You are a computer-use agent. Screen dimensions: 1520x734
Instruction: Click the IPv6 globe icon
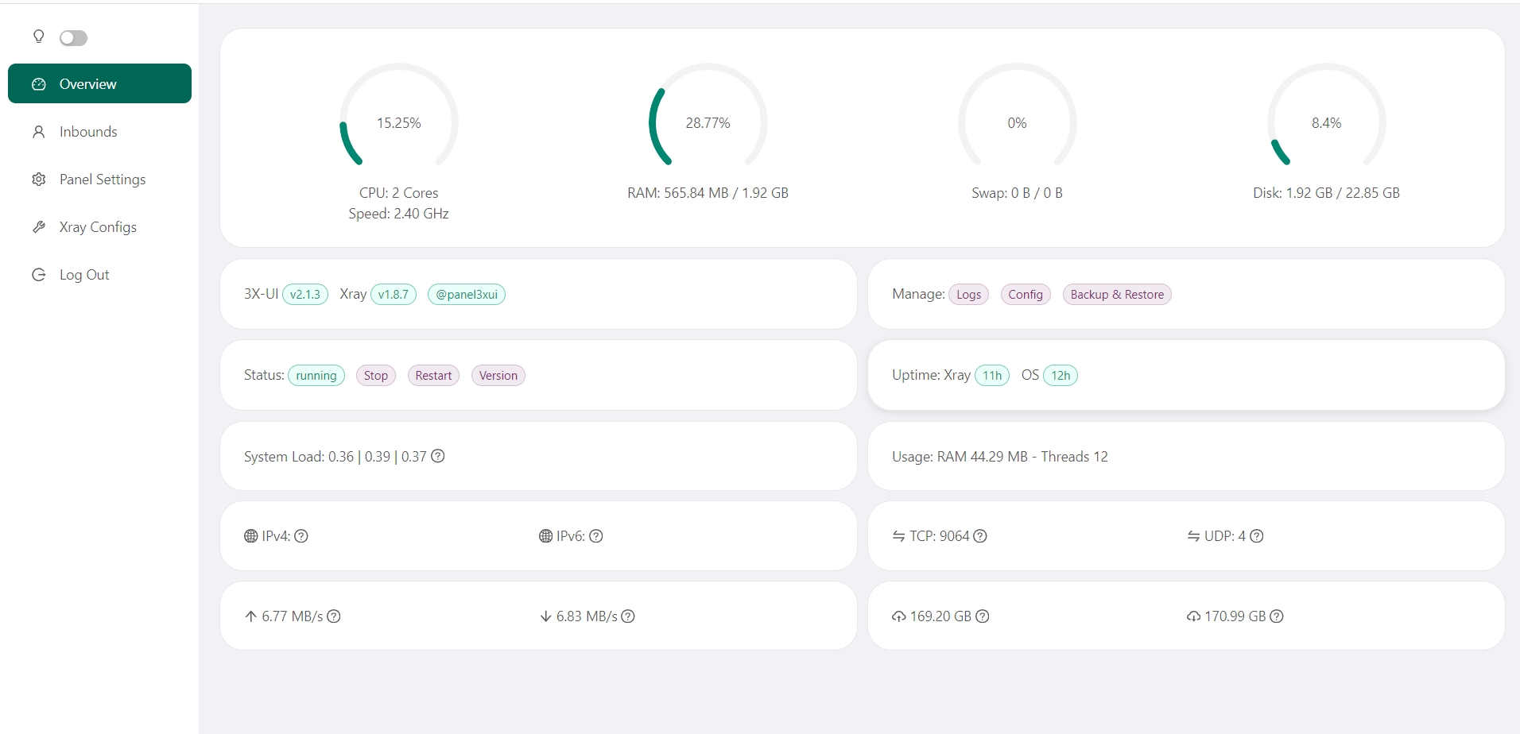(545, 536)
